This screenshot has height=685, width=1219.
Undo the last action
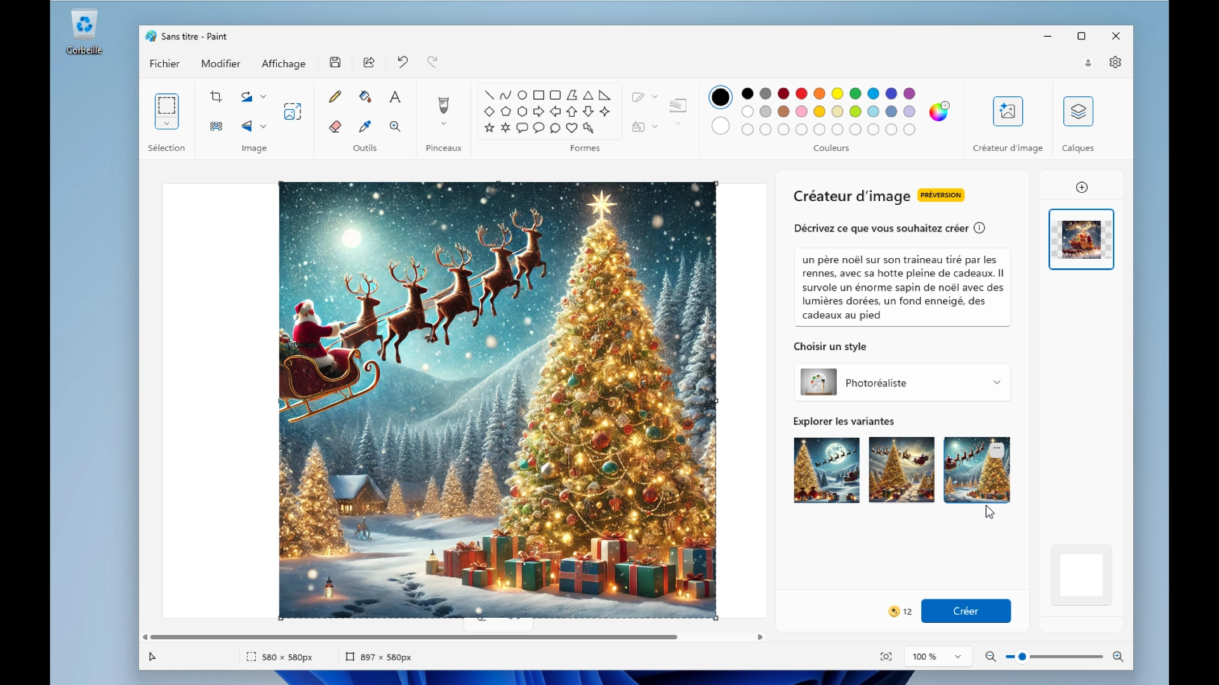pos(403,62)
